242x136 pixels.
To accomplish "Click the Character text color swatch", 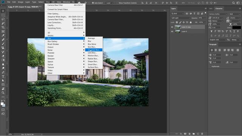I will tap(237, 28).
